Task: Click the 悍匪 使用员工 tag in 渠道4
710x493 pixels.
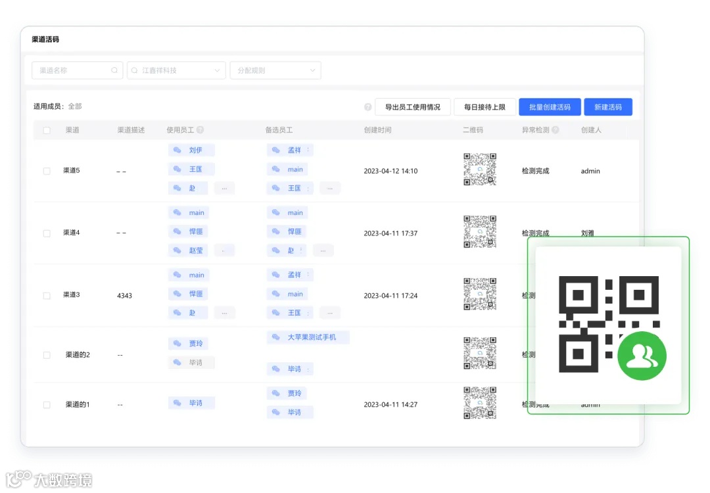Action: 189,231
